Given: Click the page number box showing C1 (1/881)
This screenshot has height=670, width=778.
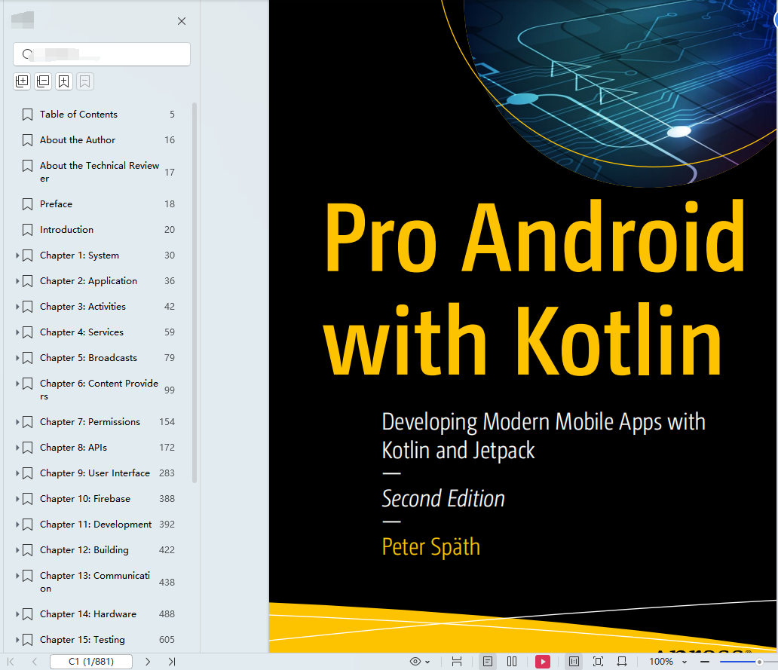Looking at the screenshot, I should pos(91,662).
